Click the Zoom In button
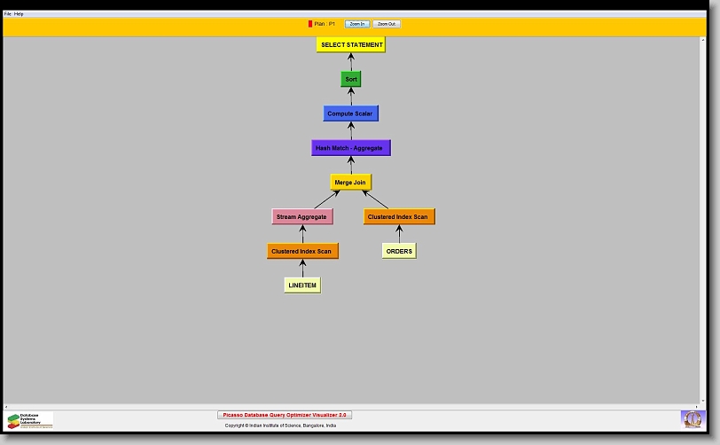720x445 pixels. click(x=356, y=24)
